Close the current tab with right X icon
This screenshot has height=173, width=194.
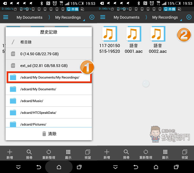[x=189, y=17]
